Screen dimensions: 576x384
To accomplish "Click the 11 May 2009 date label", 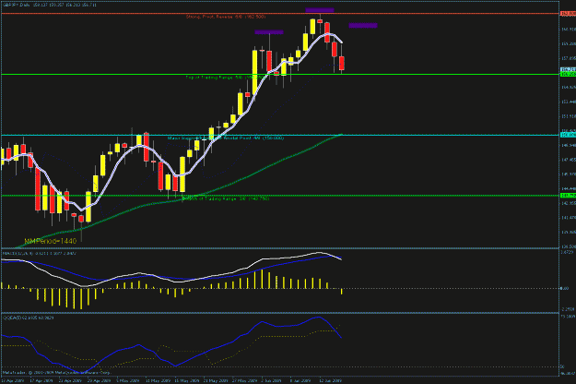I will click(x=158, y=380).
